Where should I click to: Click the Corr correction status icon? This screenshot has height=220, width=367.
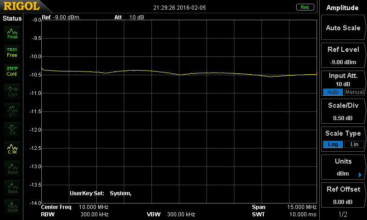tap(12, 91)
